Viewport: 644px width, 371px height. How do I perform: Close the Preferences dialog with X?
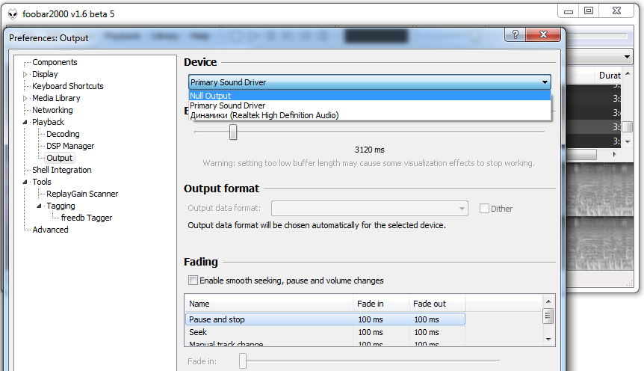[543, 34]
